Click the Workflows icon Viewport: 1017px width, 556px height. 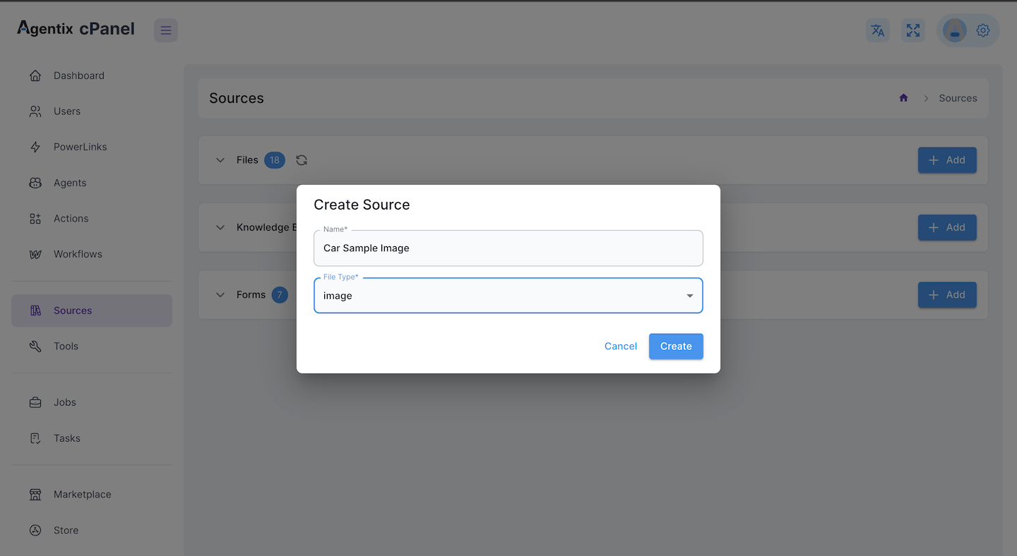point(35,253)
